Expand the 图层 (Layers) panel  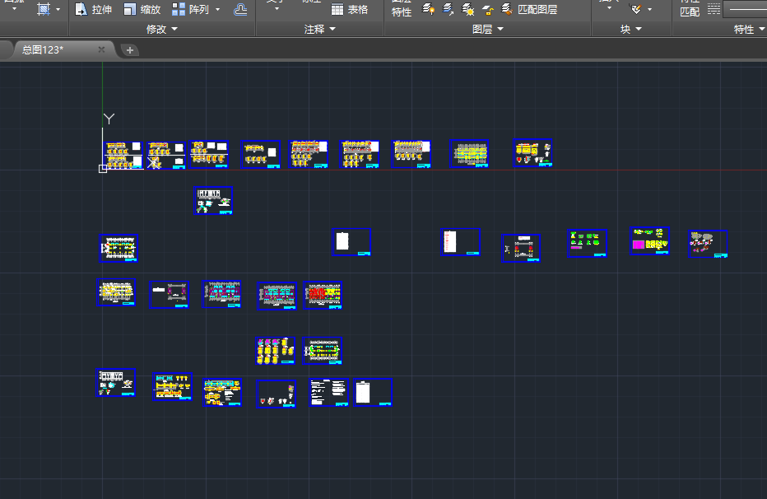tap(488, 30)
